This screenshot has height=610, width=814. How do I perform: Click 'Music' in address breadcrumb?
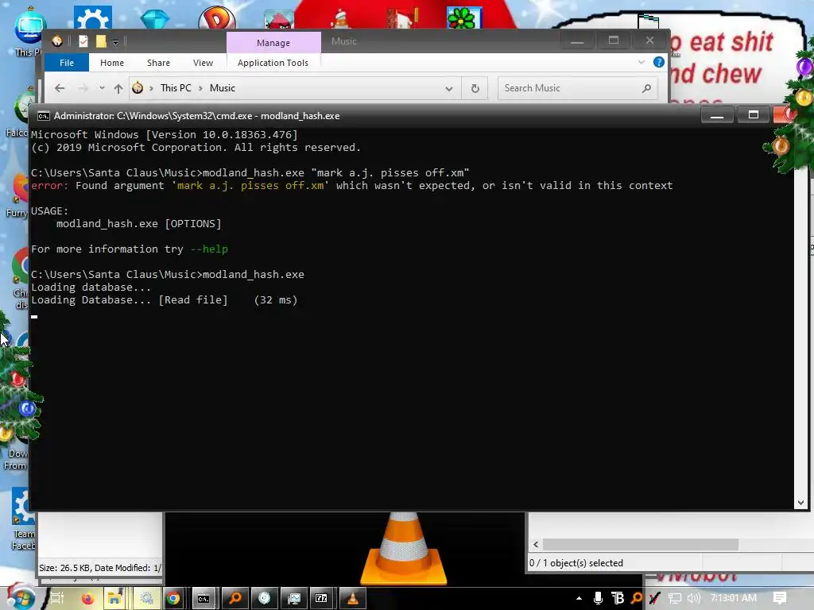[x=223, y=88]
